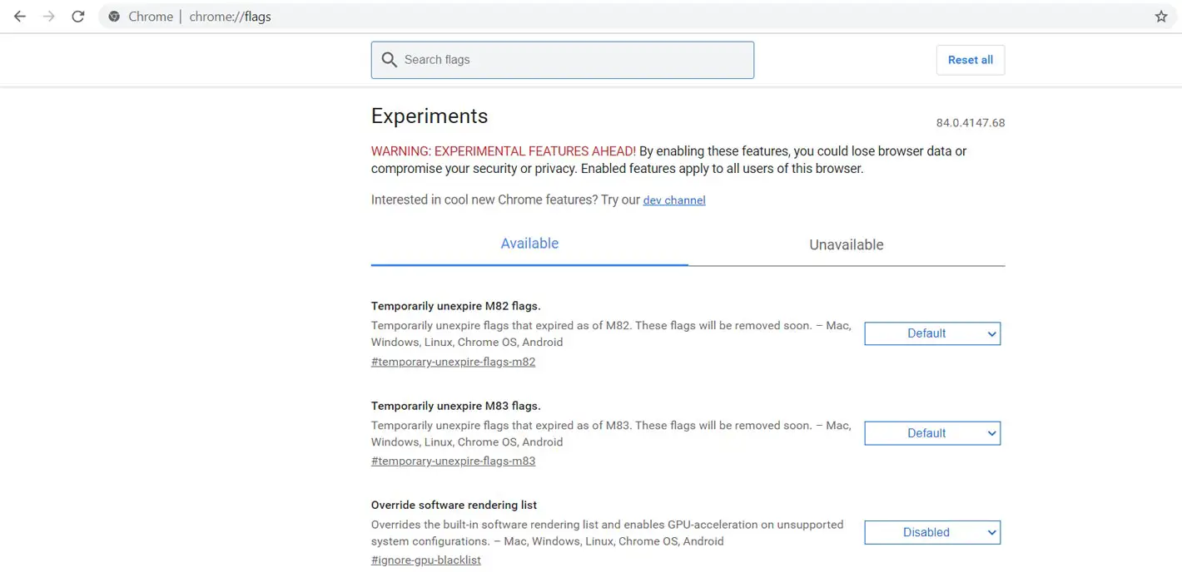Viewport: 1182px width, 582px height.
Task: Switch to the Unavailable tab
Action: pos(847,244)
